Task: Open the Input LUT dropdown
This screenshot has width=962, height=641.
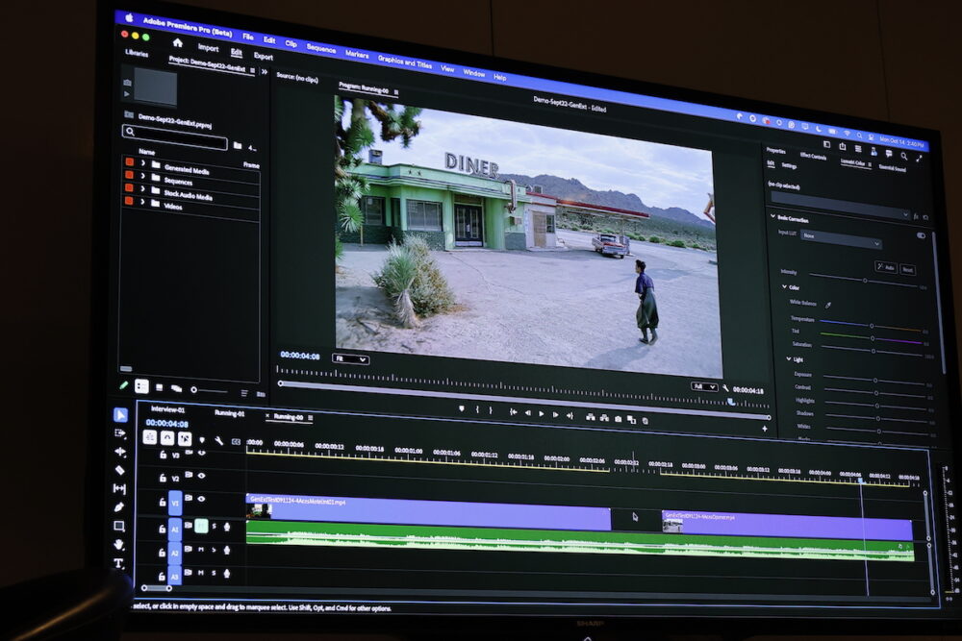Action: (x=841, y=235)
